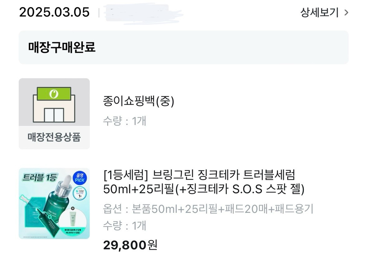Open the 종이쇼핑백(중) item title

point(138,102)
